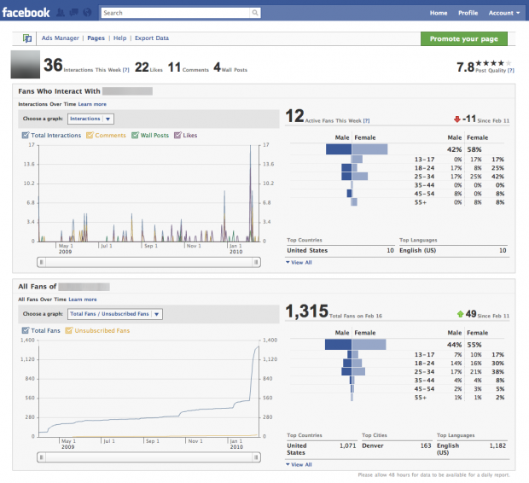Open the Interactions graph dropdown
Image resolution: width=529 pixels, height=483 pixels.
pos(90,119)
